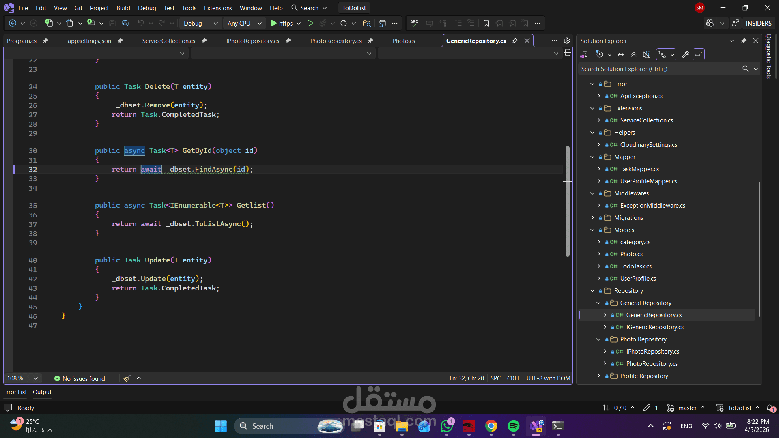Viewport: 779px width, 438px height.
Task: Expand the Migrations folder
Action: click(x=593, y=218)
